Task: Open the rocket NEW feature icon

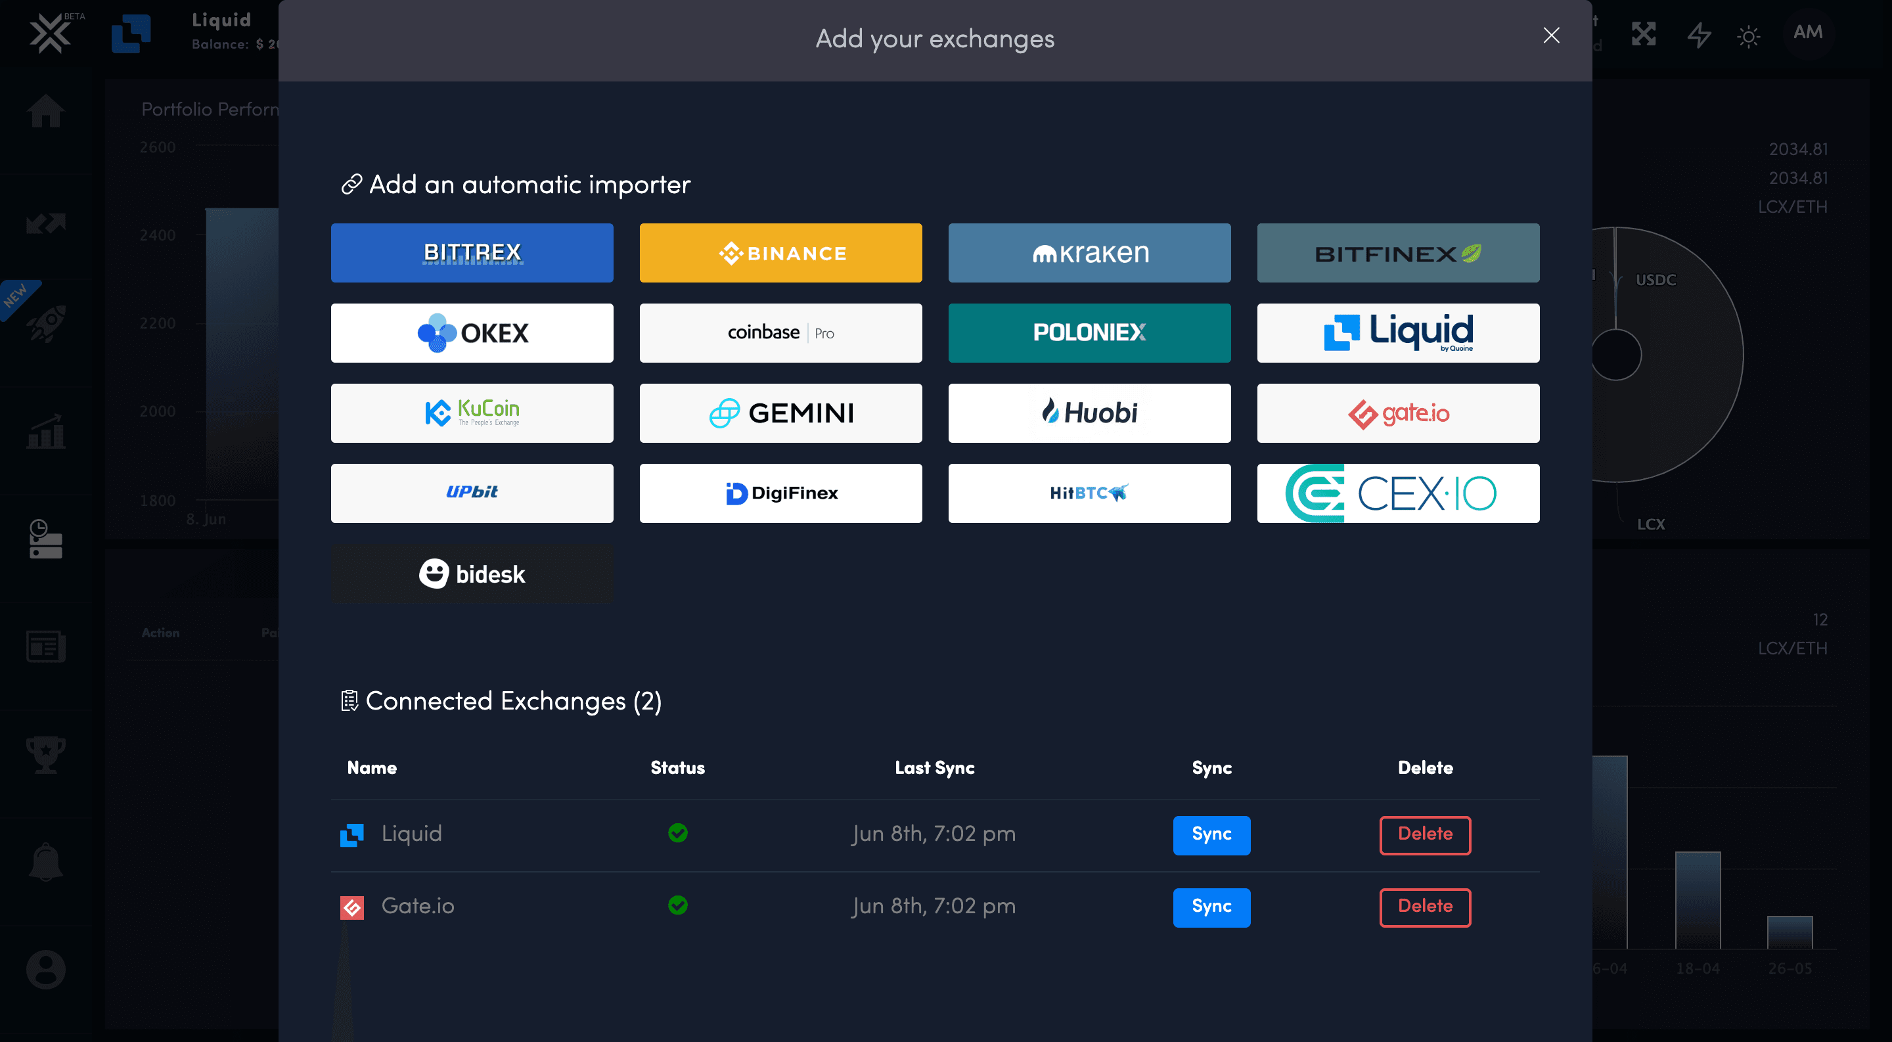Action: coord(45,323)
